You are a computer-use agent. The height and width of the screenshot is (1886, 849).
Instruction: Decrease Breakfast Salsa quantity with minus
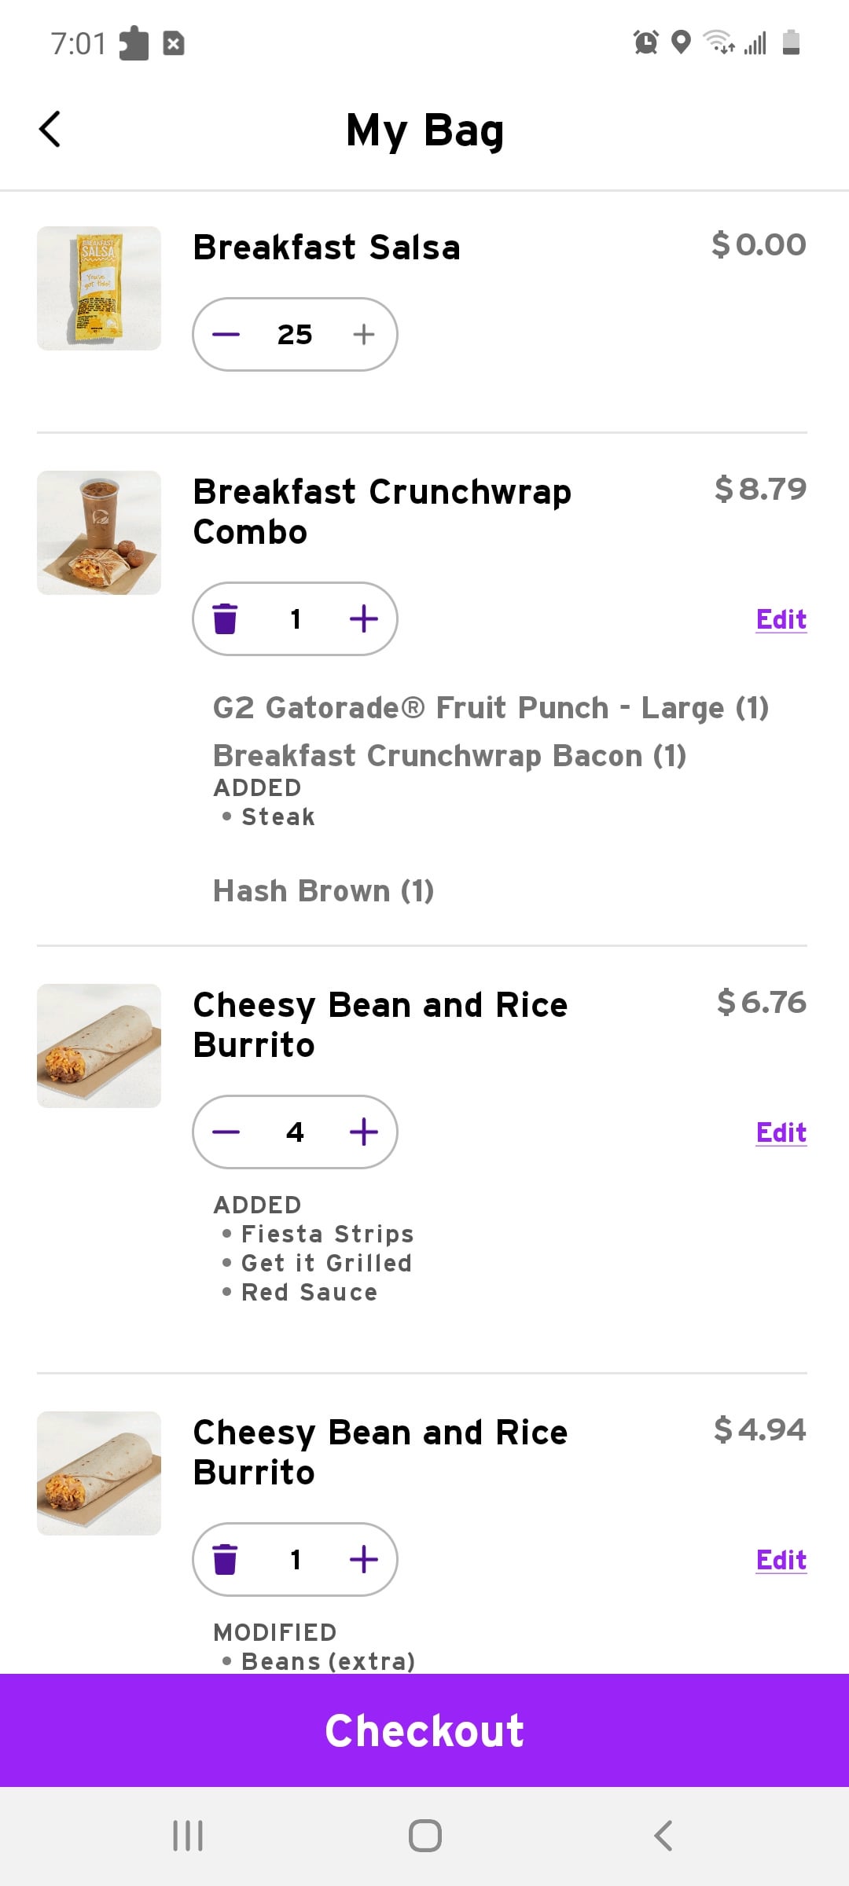(226, 335)
